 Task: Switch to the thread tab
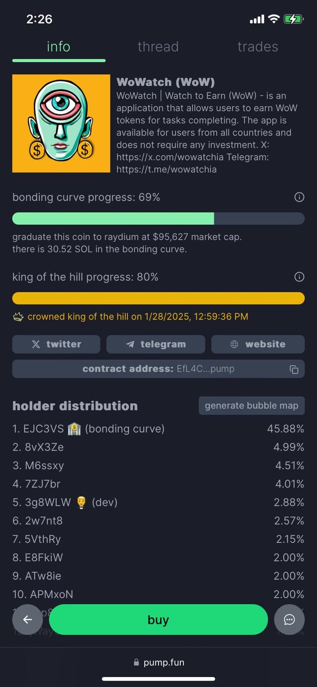coord(158,47)
